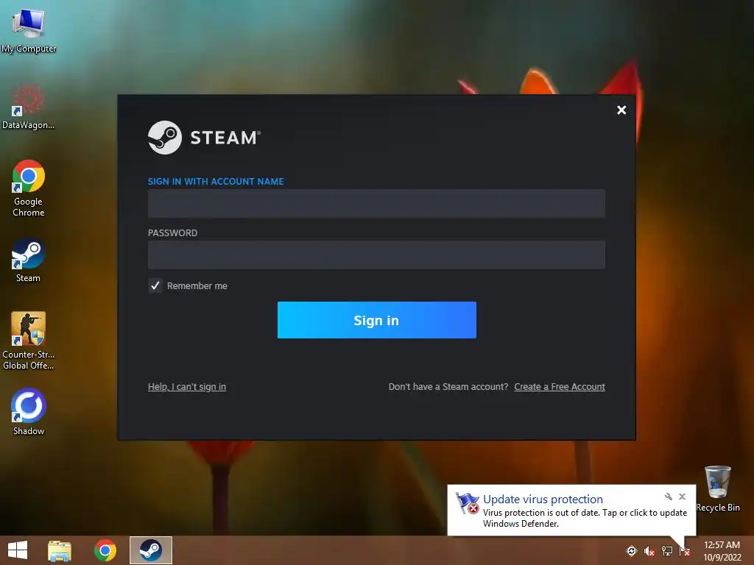Open Chrome from the taskbar
The height and width of the screenshot is (565, 754).
[x=105, y=550]
